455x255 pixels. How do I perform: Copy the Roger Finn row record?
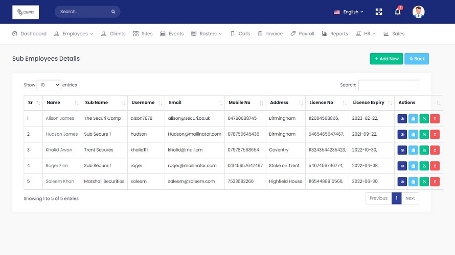tap(413, 166)
